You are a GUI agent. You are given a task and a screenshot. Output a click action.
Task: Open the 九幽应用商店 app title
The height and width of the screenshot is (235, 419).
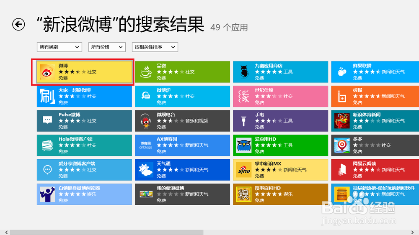click(x=269, y=66)
